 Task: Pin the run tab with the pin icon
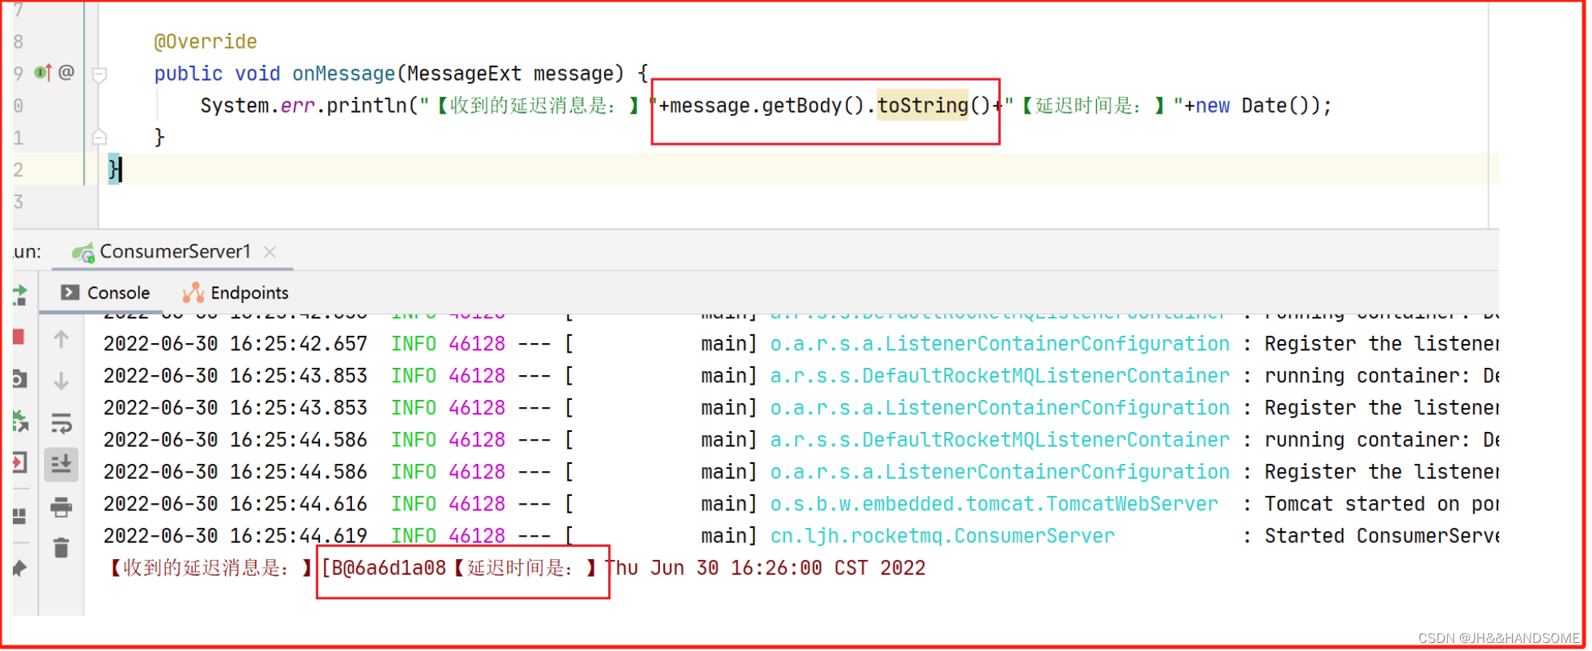tap(20, 569)
